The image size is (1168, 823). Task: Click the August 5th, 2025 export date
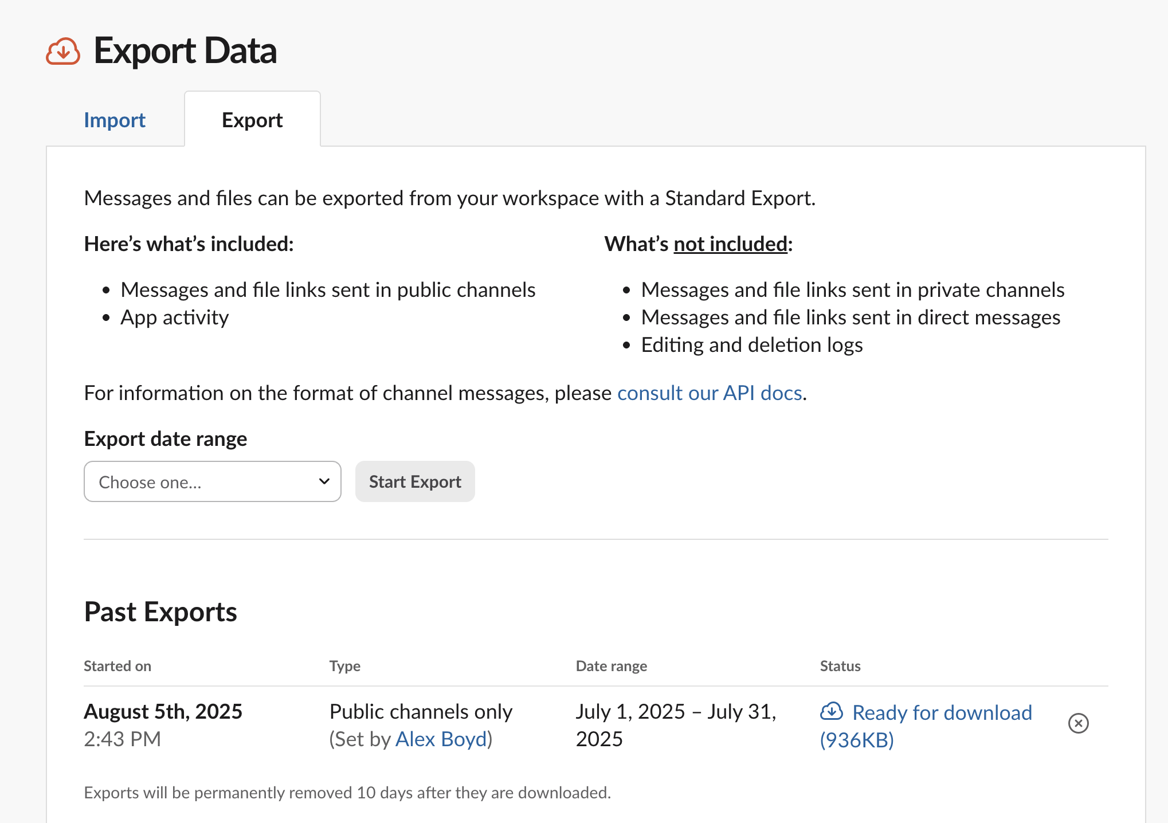point(163,711)
